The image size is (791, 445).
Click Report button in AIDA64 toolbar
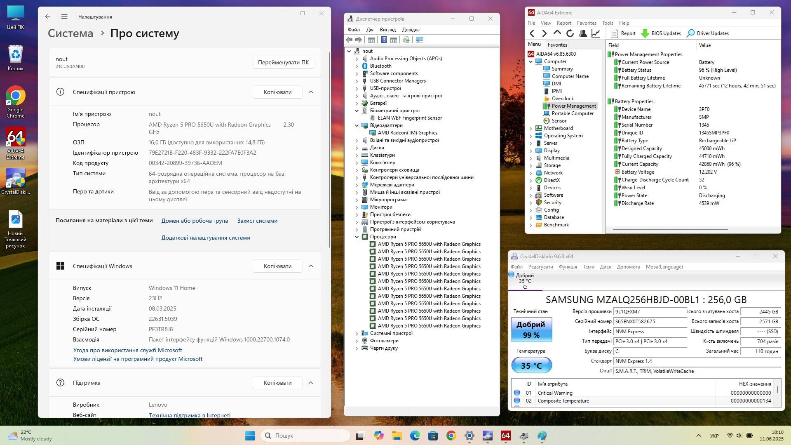pyautogui.click(x=623, y=33)
